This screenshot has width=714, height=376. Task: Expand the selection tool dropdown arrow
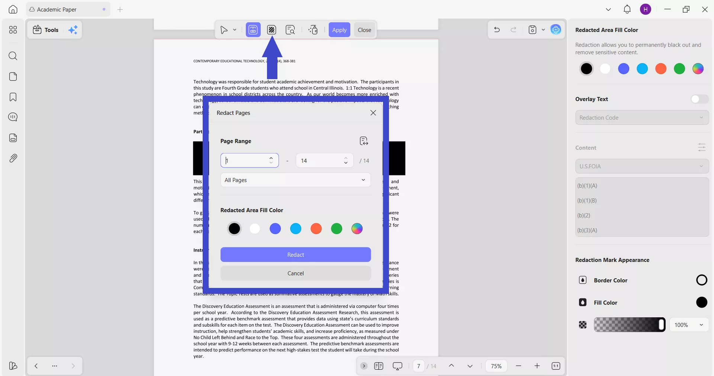235,30
